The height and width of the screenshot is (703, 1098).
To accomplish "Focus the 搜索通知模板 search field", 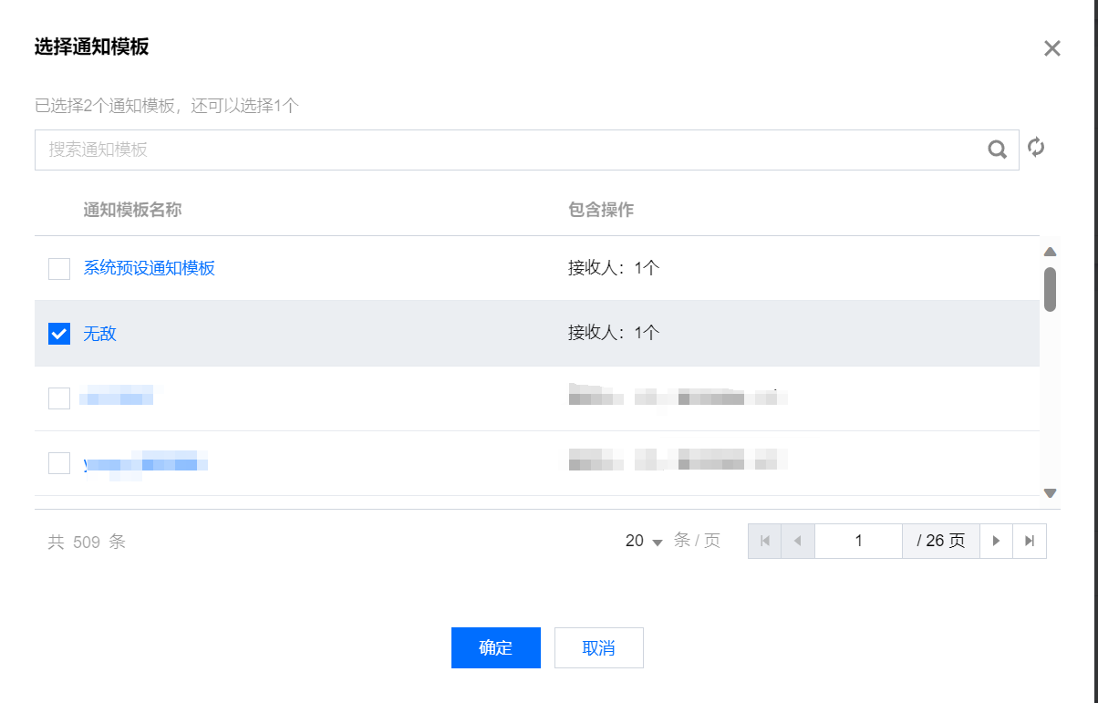I will pyautogui.click(x=511, y=150).
